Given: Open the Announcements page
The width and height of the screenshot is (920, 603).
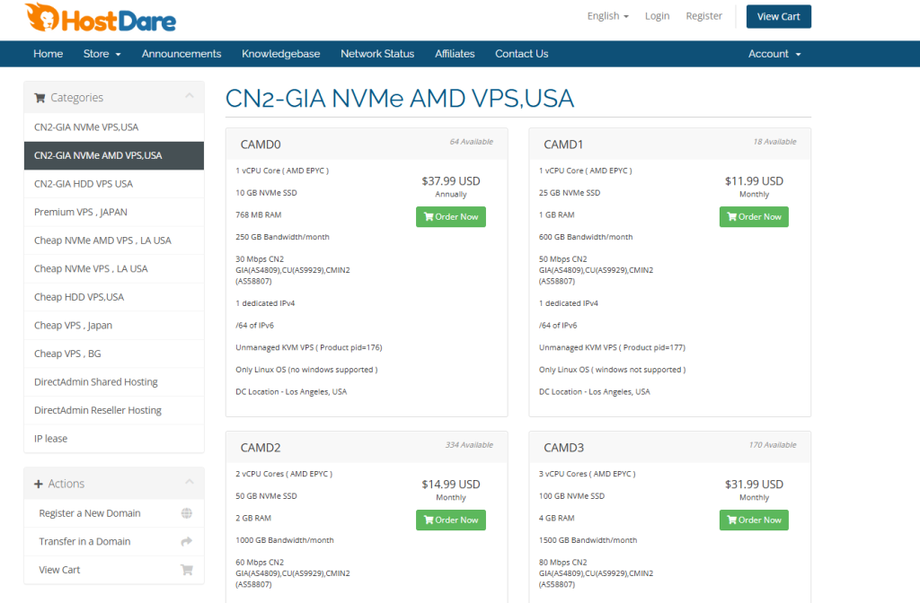Looking at the screenshot, I should tap(181, 54).
